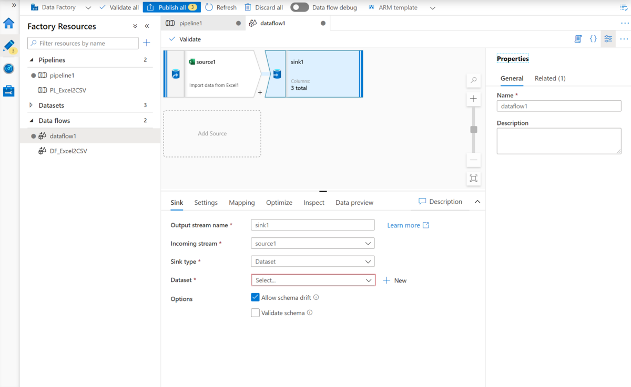Image resolution: width=631 pixels, height=387 pixels.
Task: Zoom in the canvas with plus
Action: point(474,99)
